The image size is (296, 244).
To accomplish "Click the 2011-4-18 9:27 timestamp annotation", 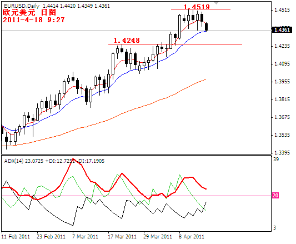I will pos(34,20).
